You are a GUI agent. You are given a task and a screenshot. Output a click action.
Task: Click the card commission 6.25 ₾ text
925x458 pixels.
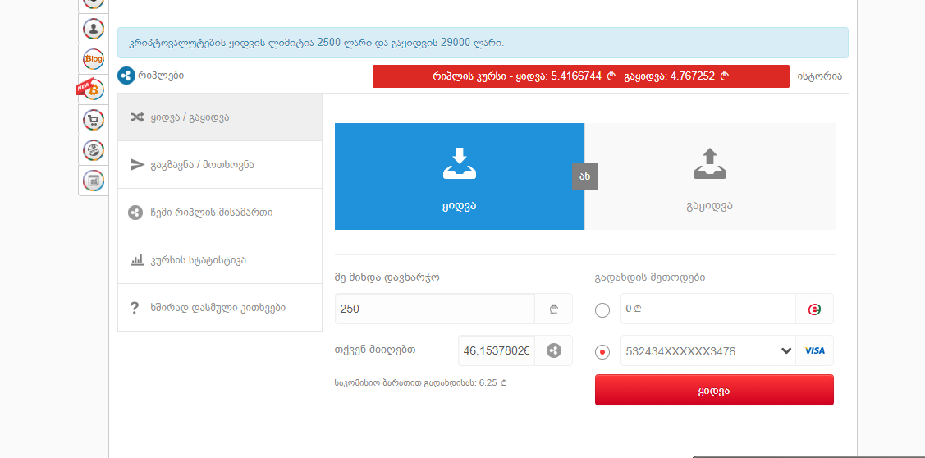[x=420, y=382]
